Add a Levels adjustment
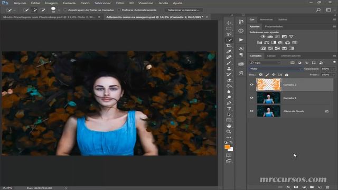This screenshot has height=190, width=338. click(x=270, y=36)
